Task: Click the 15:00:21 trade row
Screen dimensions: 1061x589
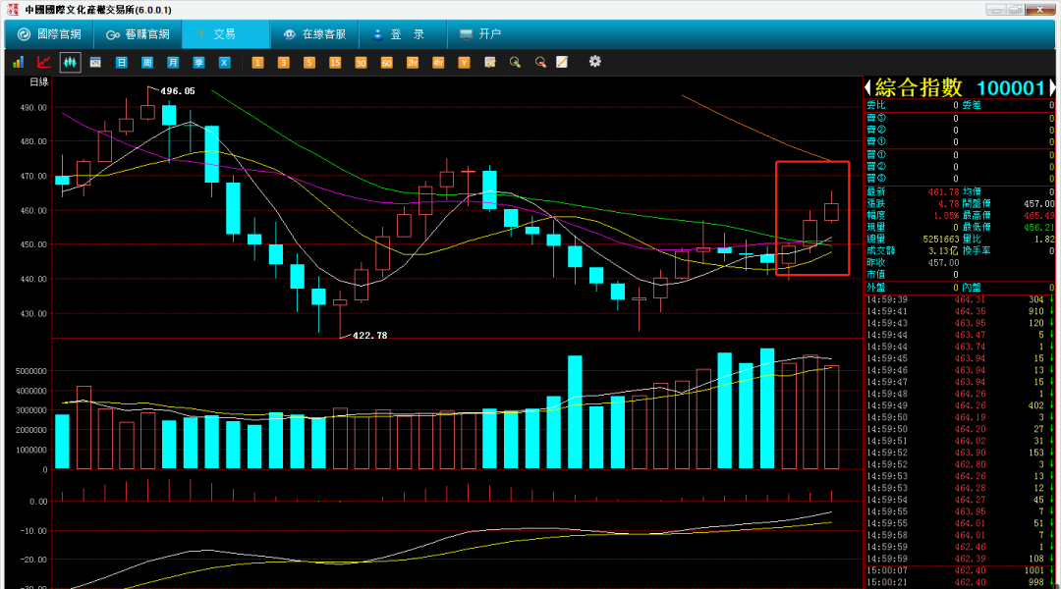Action: pos(960,582)
